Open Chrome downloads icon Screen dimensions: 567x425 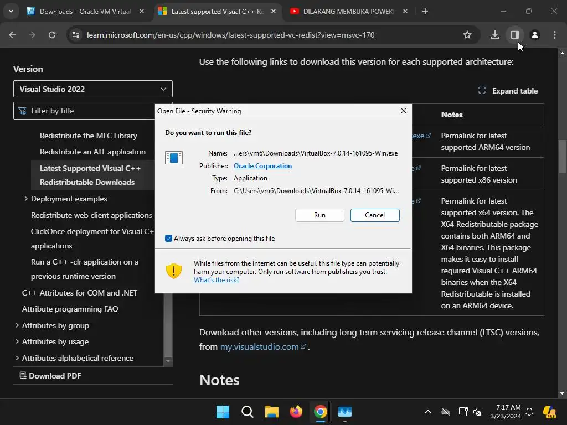pyautogui.click(x=494, y=35)
